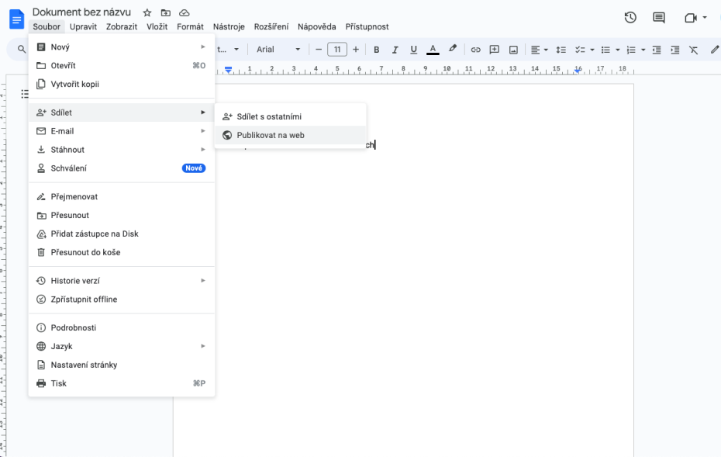Choose Publikovat na web from submenu
This screenshot has height=457, width=721.
[x=271, y=135]
